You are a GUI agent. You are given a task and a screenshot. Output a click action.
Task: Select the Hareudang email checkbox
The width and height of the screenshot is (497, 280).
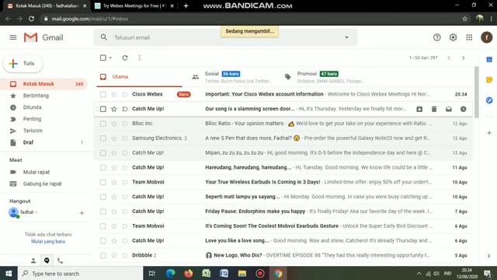tap(103, 167)
